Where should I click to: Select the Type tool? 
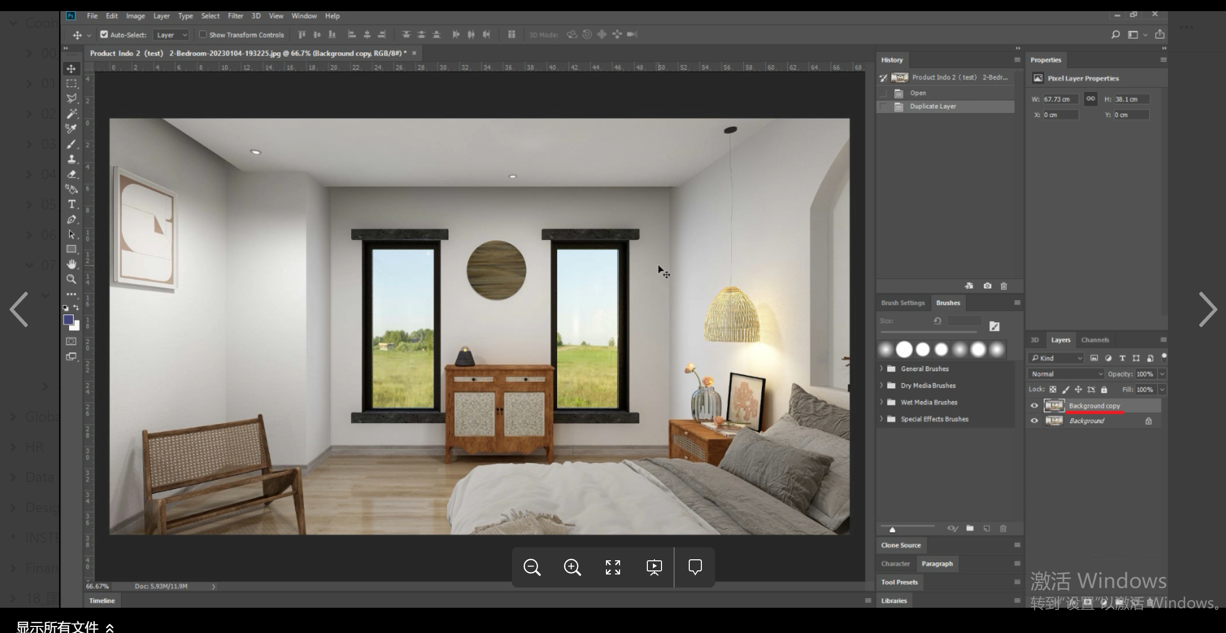[x=72, y=204]
